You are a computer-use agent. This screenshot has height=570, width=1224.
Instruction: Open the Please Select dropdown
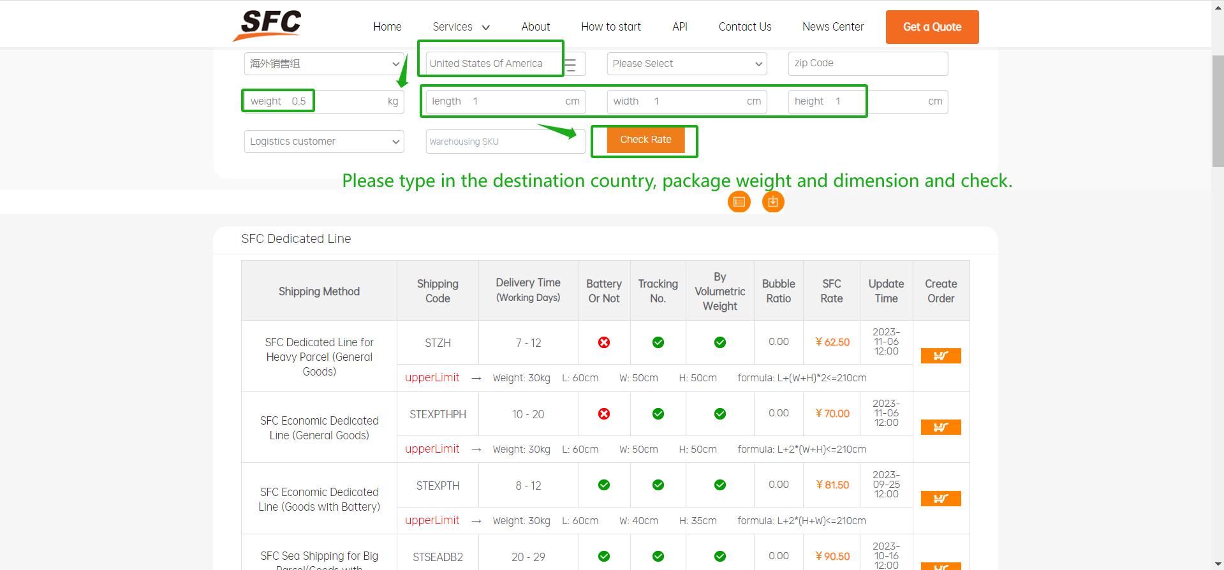(x=687, y=64)
